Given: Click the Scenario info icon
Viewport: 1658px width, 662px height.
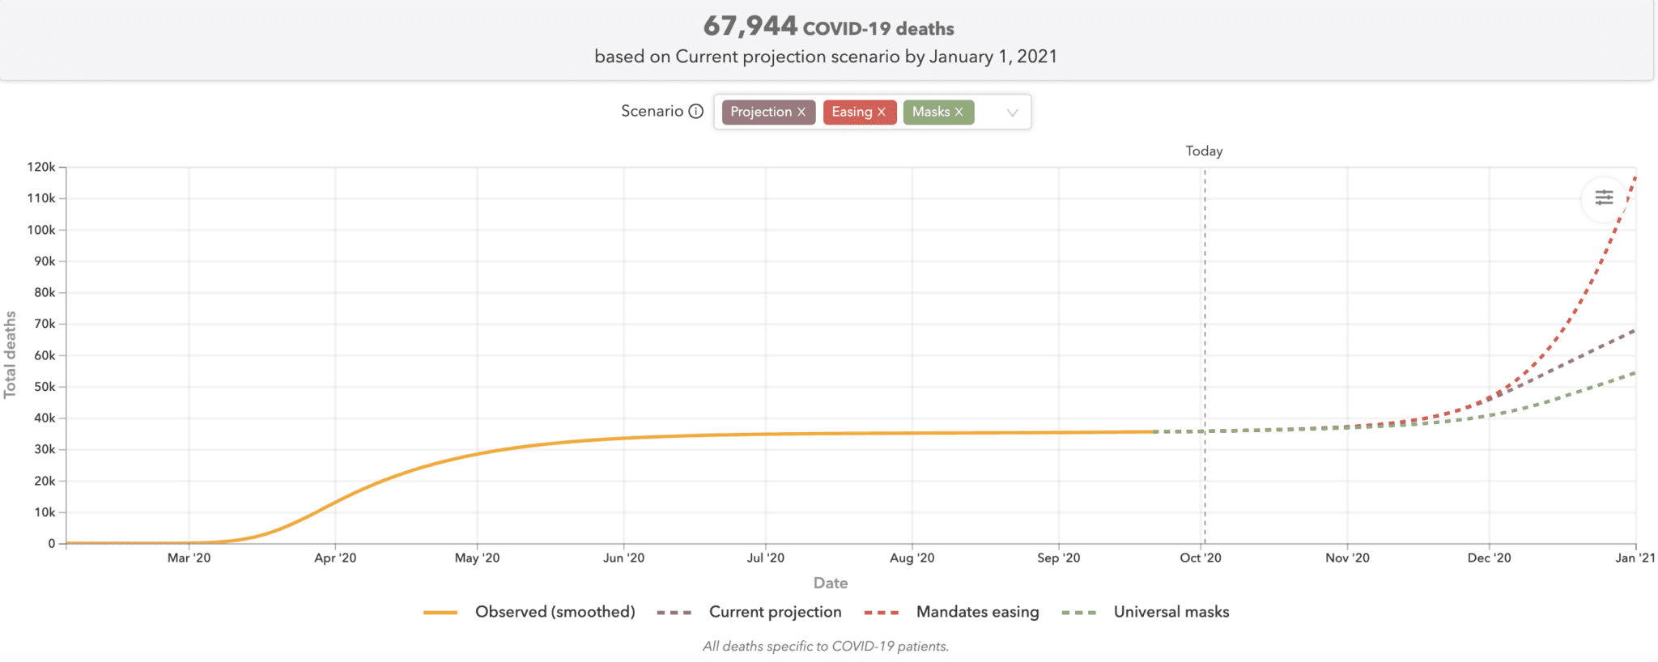Looking at the screenshot, I should pos(695,112).
